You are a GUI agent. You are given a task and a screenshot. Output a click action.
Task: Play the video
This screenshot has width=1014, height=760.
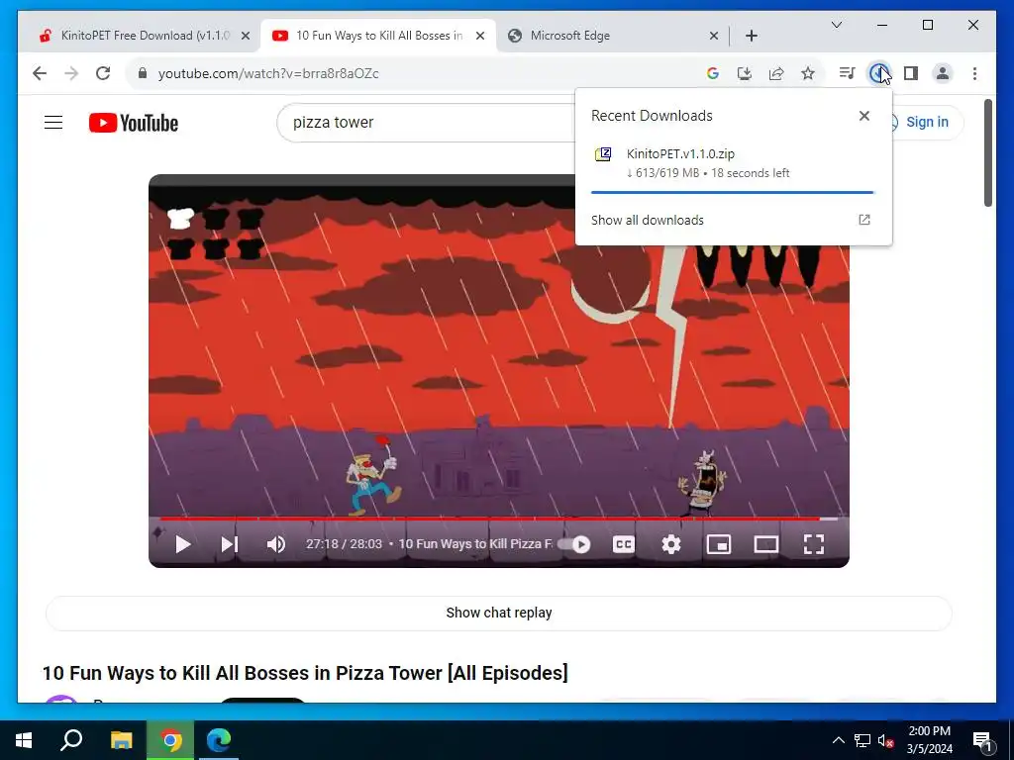coord(183,544)
